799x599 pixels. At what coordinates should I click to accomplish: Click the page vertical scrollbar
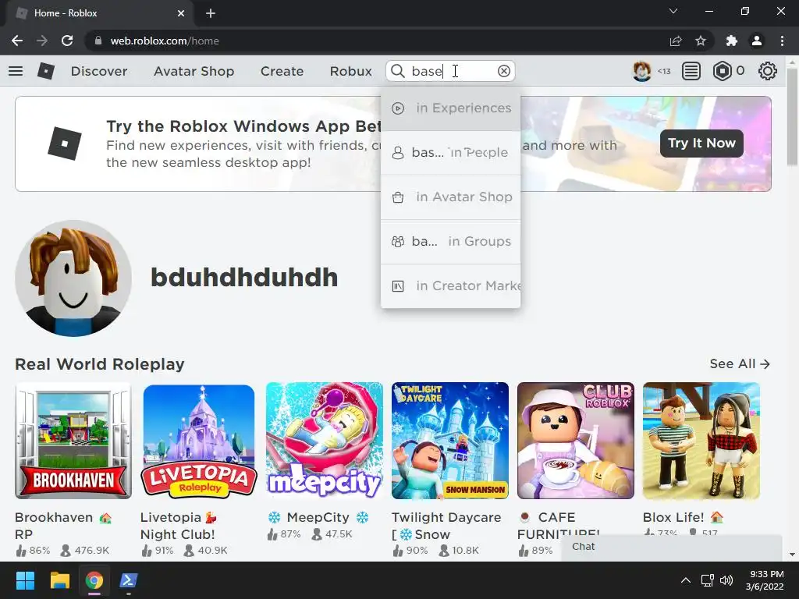(x=792, y=117)
